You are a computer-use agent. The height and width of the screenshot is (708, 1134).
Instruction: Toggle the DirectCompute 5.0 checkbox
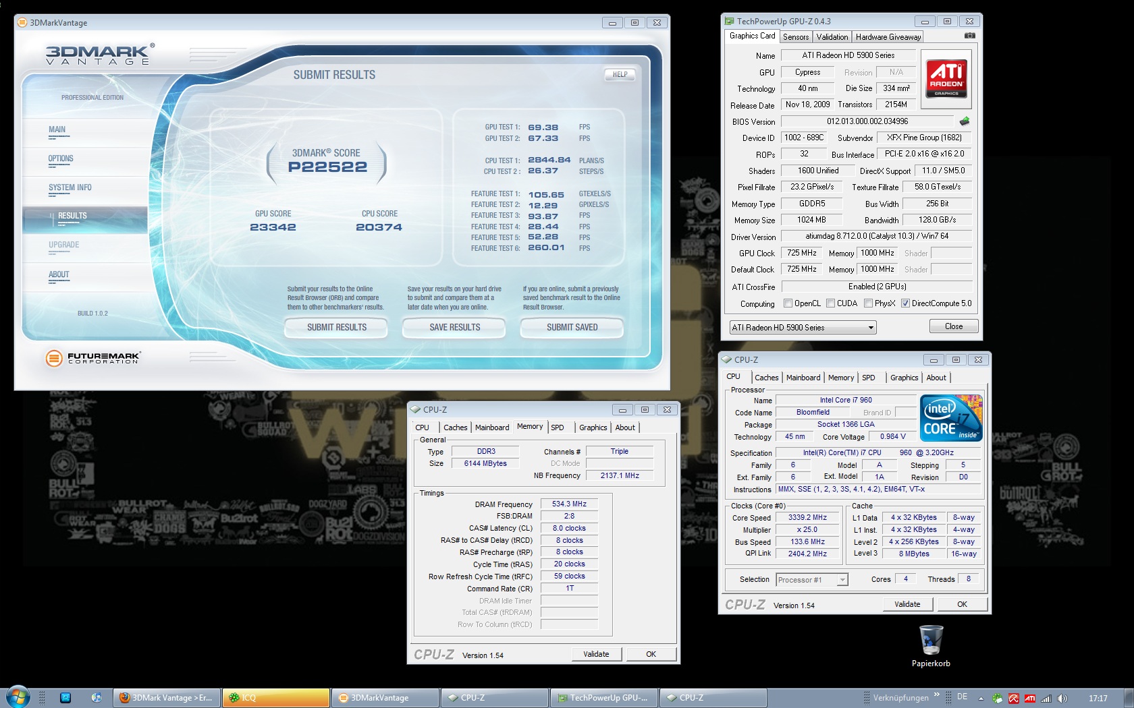[x=905, y=303]
